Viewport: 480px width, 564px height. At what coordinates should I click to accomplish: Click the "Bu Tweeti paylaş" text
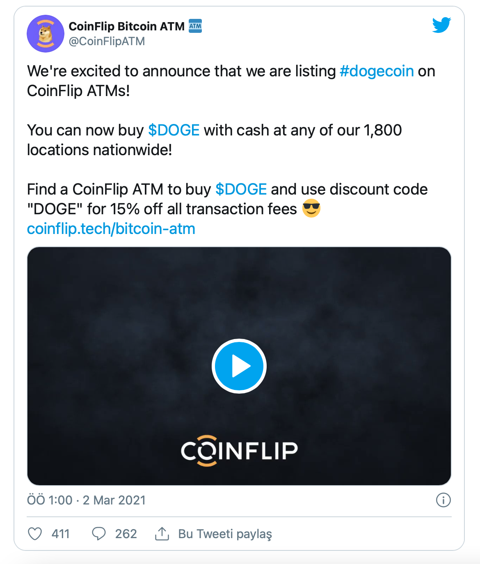(225, 534)
